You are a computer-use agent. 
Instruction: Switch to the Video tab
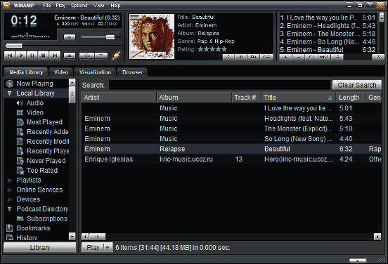click(61, 72)
